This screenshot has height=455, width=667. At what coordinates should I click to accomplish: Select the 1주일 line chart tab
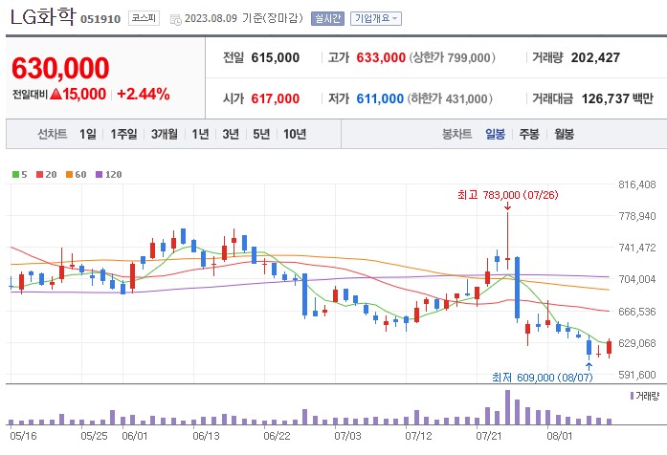pyautogui.click(x=123, y=134)
